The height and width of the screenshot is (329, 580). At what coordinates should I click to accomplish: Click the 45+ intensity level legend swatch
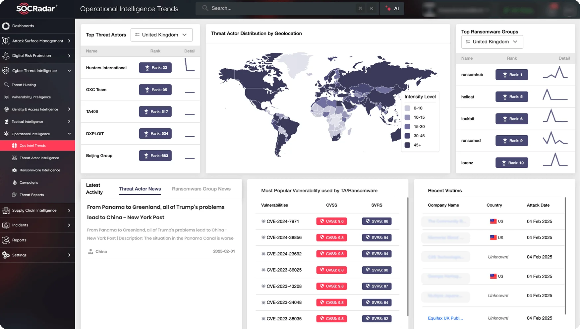[407, 145]
